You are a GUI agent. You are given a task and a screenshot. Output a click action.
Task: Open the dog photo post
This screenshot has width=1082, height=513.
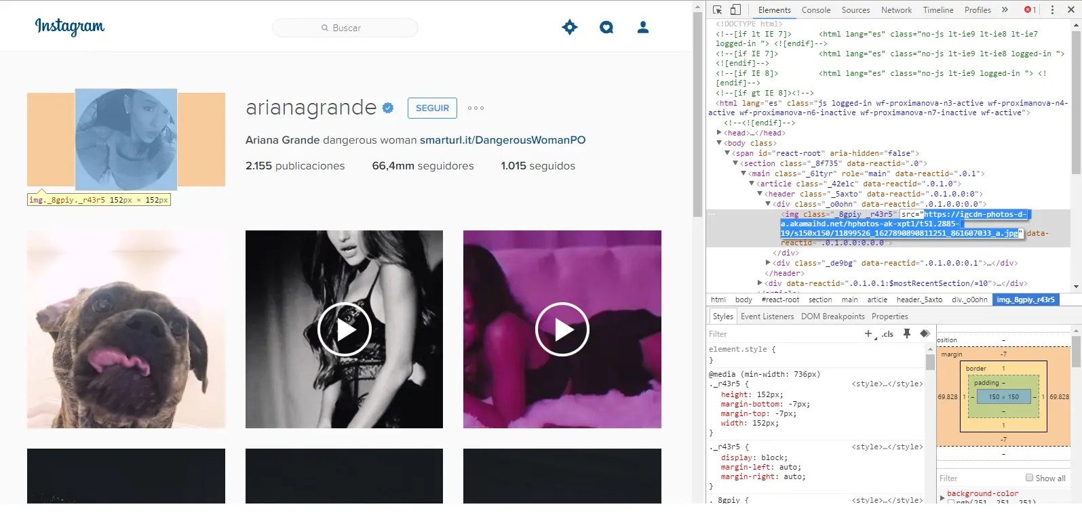[126, 329]
